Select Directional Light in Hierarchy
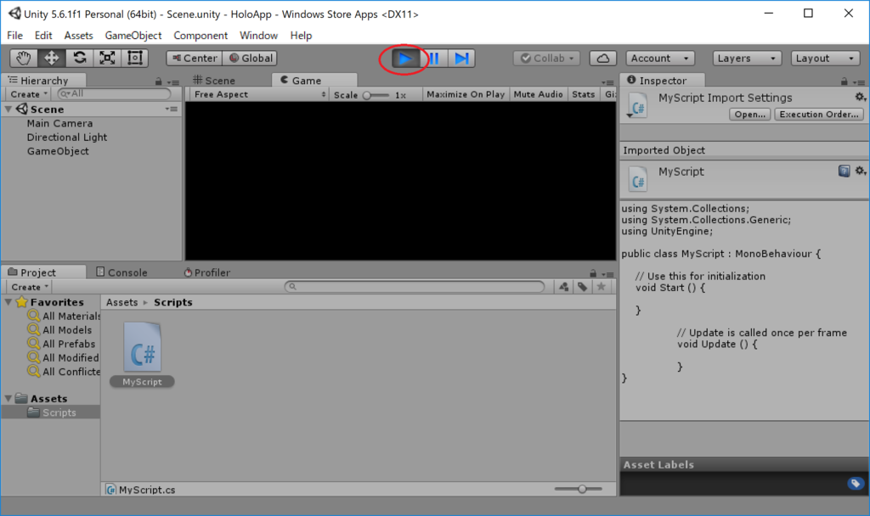Image resolution: width=870 pixels, height=516 pixels. (67, 137)
